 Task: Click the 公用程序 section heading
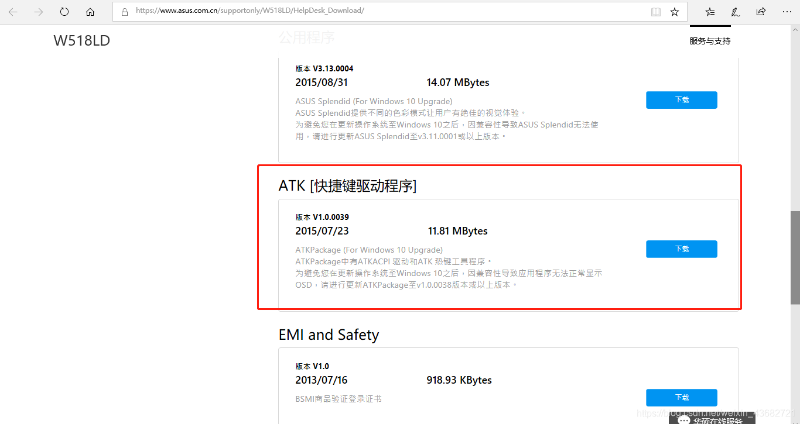306,37
